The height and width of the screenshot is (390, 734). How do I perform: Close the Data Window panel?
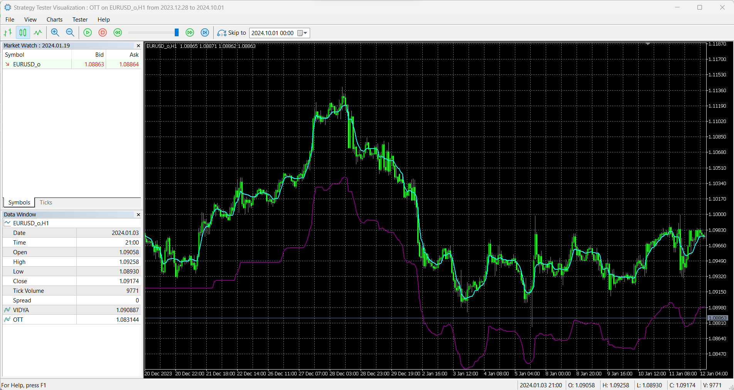[138, 214]
